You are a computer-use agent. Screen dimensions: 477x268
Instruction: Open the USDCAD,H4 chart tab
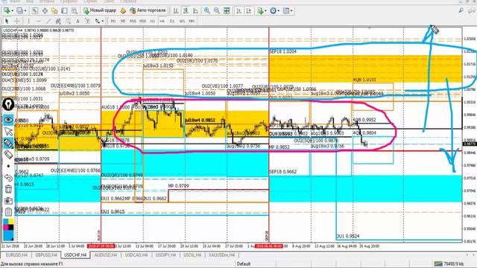click(x=136, y=255)
